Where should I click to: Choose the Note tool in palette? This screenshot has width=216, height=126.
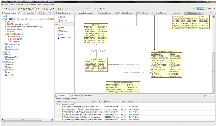61,34
